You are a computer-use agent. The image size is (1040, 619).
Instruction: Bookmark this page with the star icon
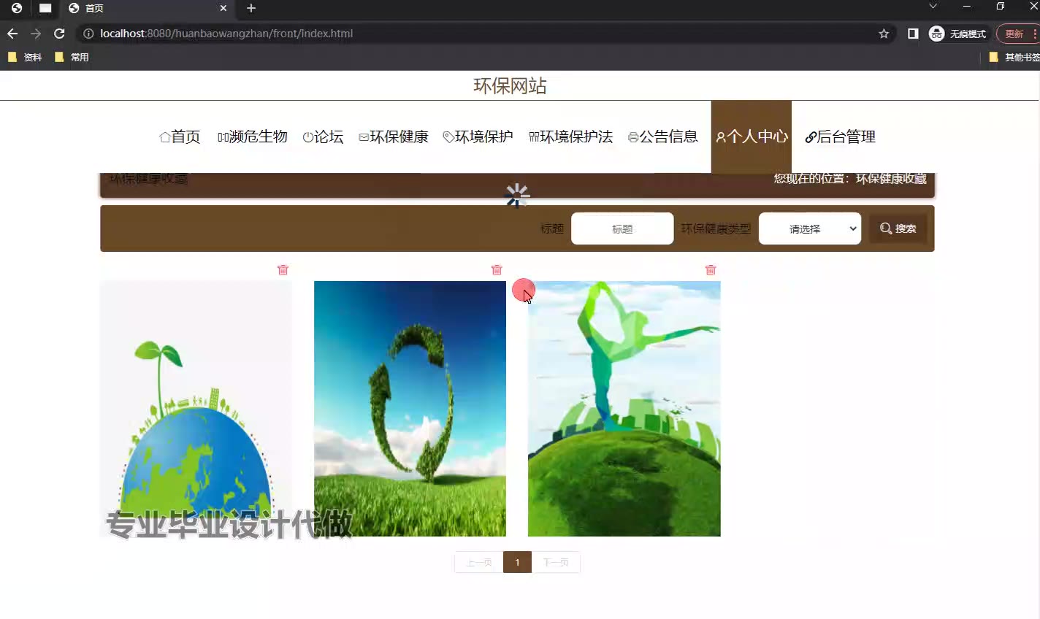point(884,34)
